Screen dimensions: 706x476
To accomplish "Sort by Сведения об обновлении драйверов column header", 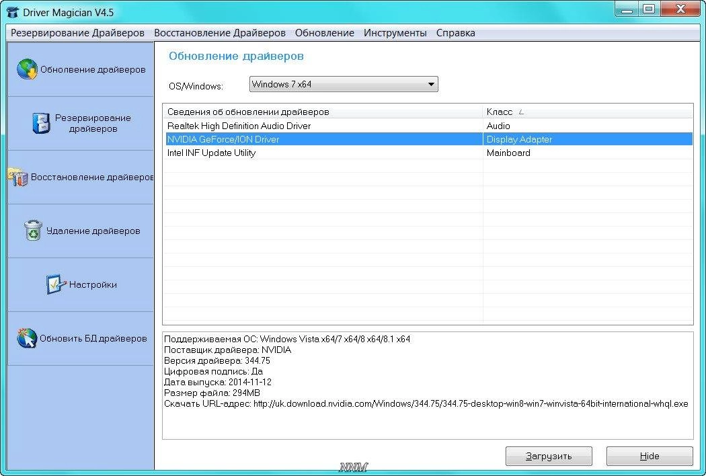I will [x=323, y=111].
